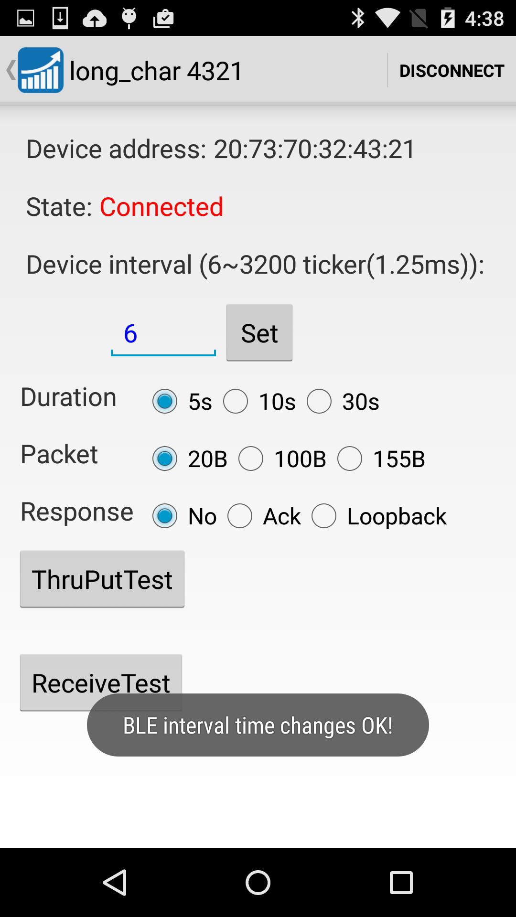The width and height of the screenshot is (516, 917).
Task: Select the Ack response mode
Action: [240, 516]
